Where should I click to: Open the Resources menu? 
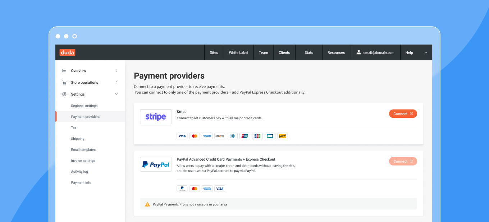click(336, 52)
